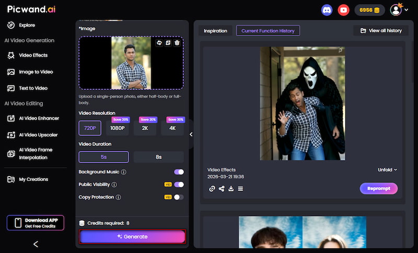Select 720P video resolution
Screen dimensions: 418x253
[x=90, y=128]
